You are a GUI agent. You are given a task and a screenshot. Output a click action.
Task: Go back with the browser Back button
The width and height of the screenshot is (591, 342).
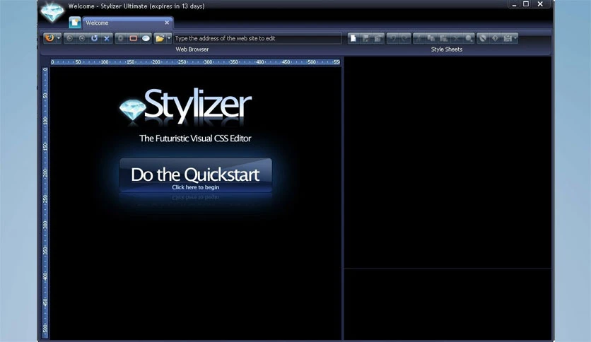(x=69, y=38)
